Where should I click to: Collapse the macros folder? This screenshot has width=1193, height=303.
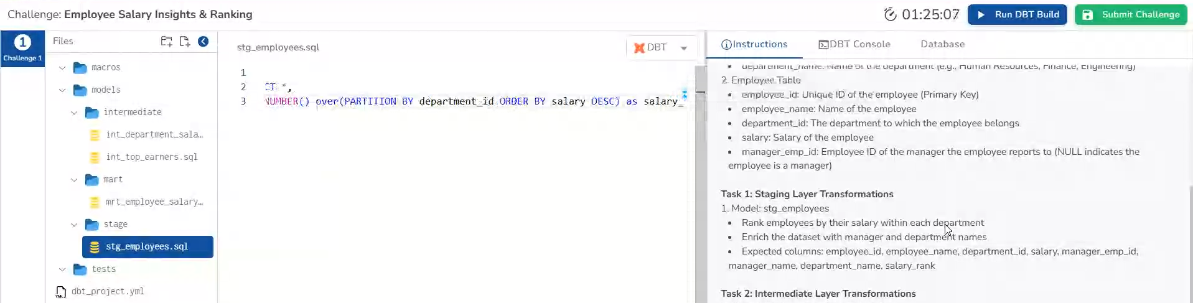pyautogui.click(x=62, y=68)
